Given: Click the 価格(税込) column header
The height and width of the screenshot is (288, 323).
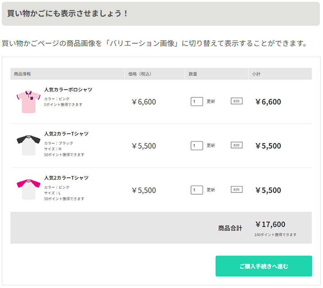Looking at the screenshot, I should click(x=140, y=73).
